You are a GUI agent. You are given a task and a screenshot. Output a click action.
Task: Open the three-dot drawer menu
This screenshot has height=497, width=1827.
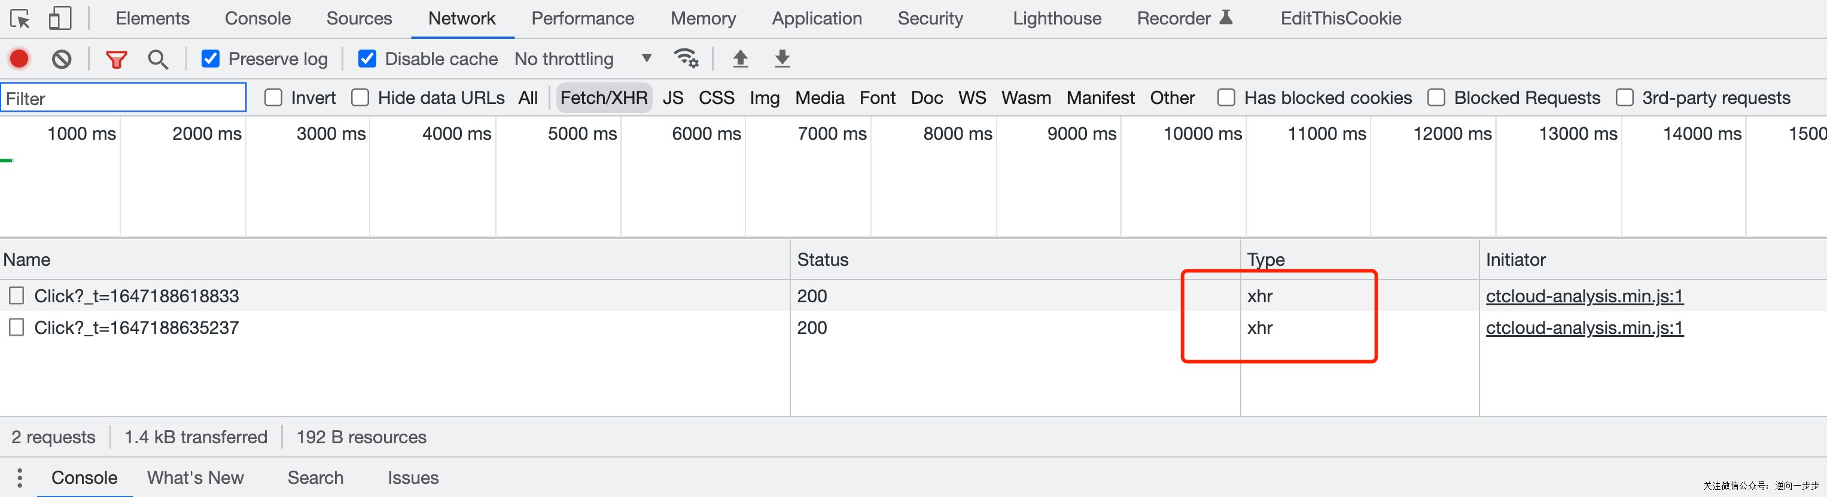[20, 478]
